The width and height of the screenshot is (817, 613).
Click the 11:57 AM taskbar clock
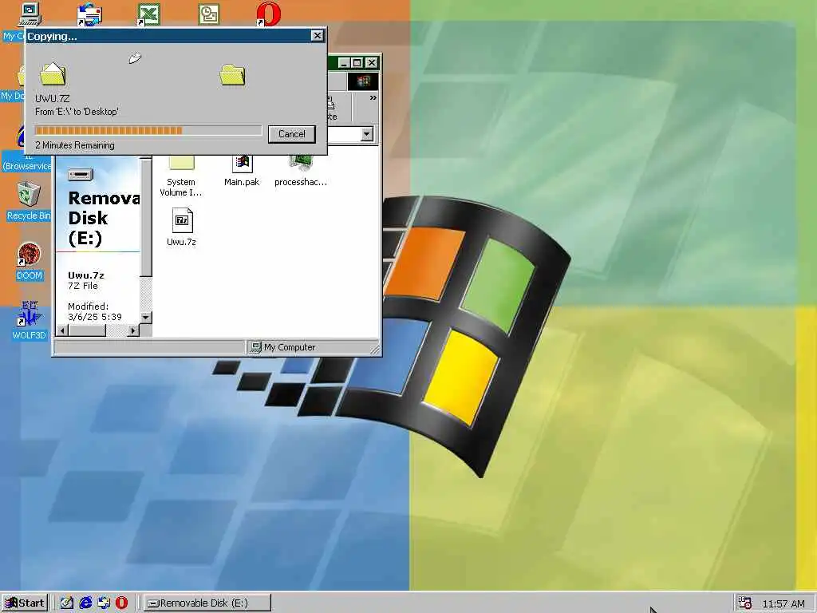point(783,604)
